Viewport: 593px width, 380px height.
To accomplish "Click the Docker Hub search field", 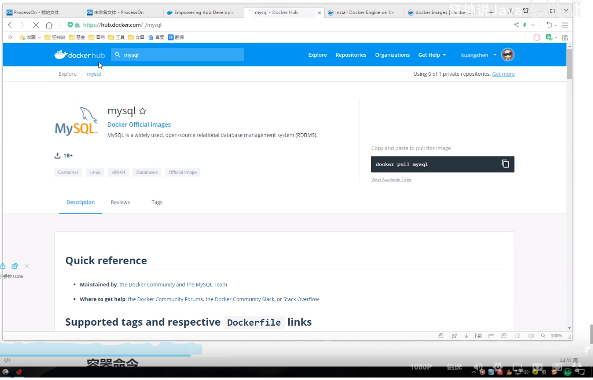I will [177, 55].
